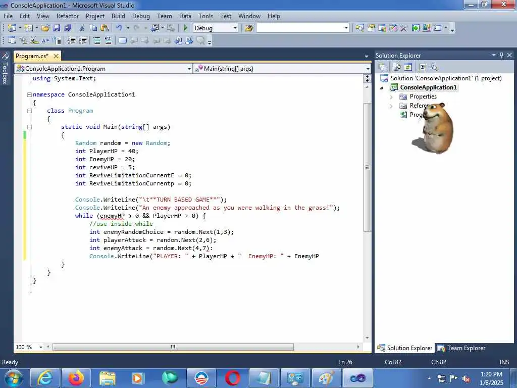Click the Decrease Line Indent icon
Screen dimensions: 517x388
coord(71,40)
